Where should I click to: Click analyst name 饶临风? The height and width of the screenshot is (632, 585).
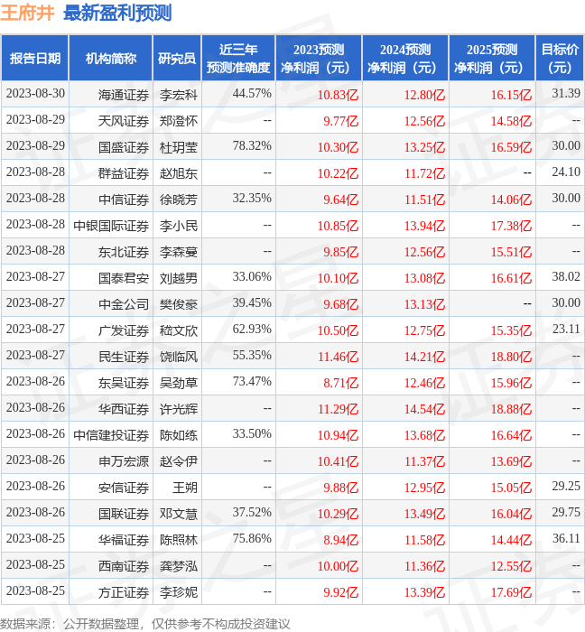(x=179, y=358)
